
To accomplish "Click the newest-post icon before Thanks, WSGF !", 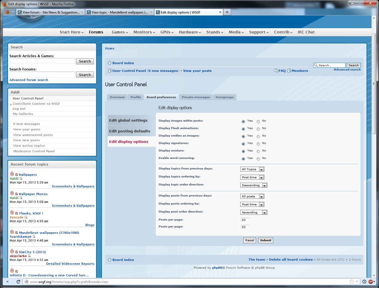I will pos(17,213).
